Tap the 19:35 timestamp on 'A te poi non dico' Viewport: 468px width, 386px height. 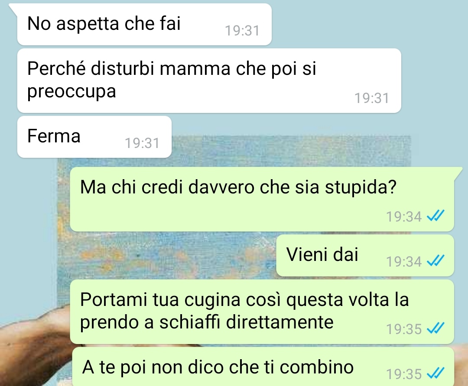coord(404,374)
